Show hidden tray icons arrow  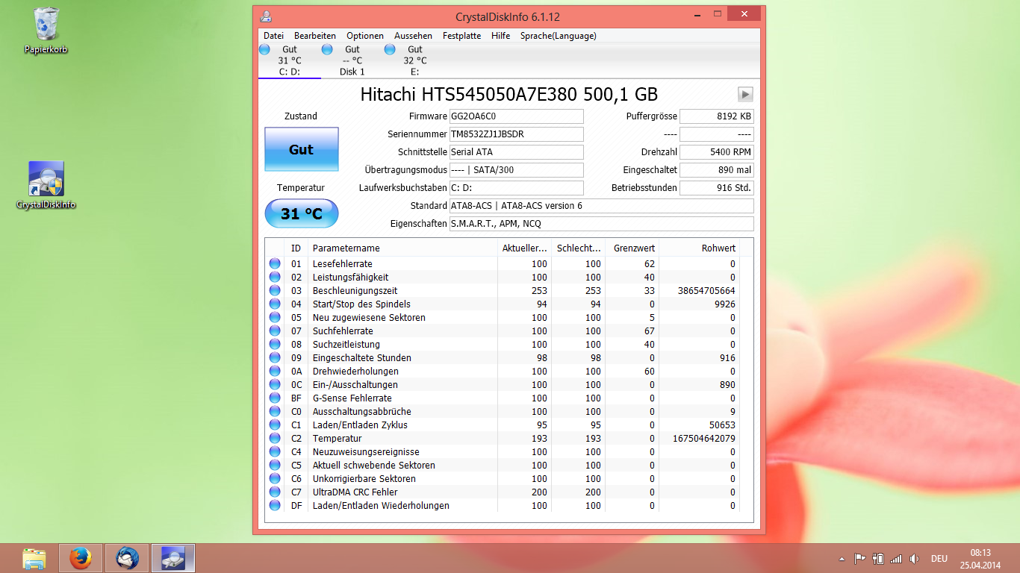(843, 558)
